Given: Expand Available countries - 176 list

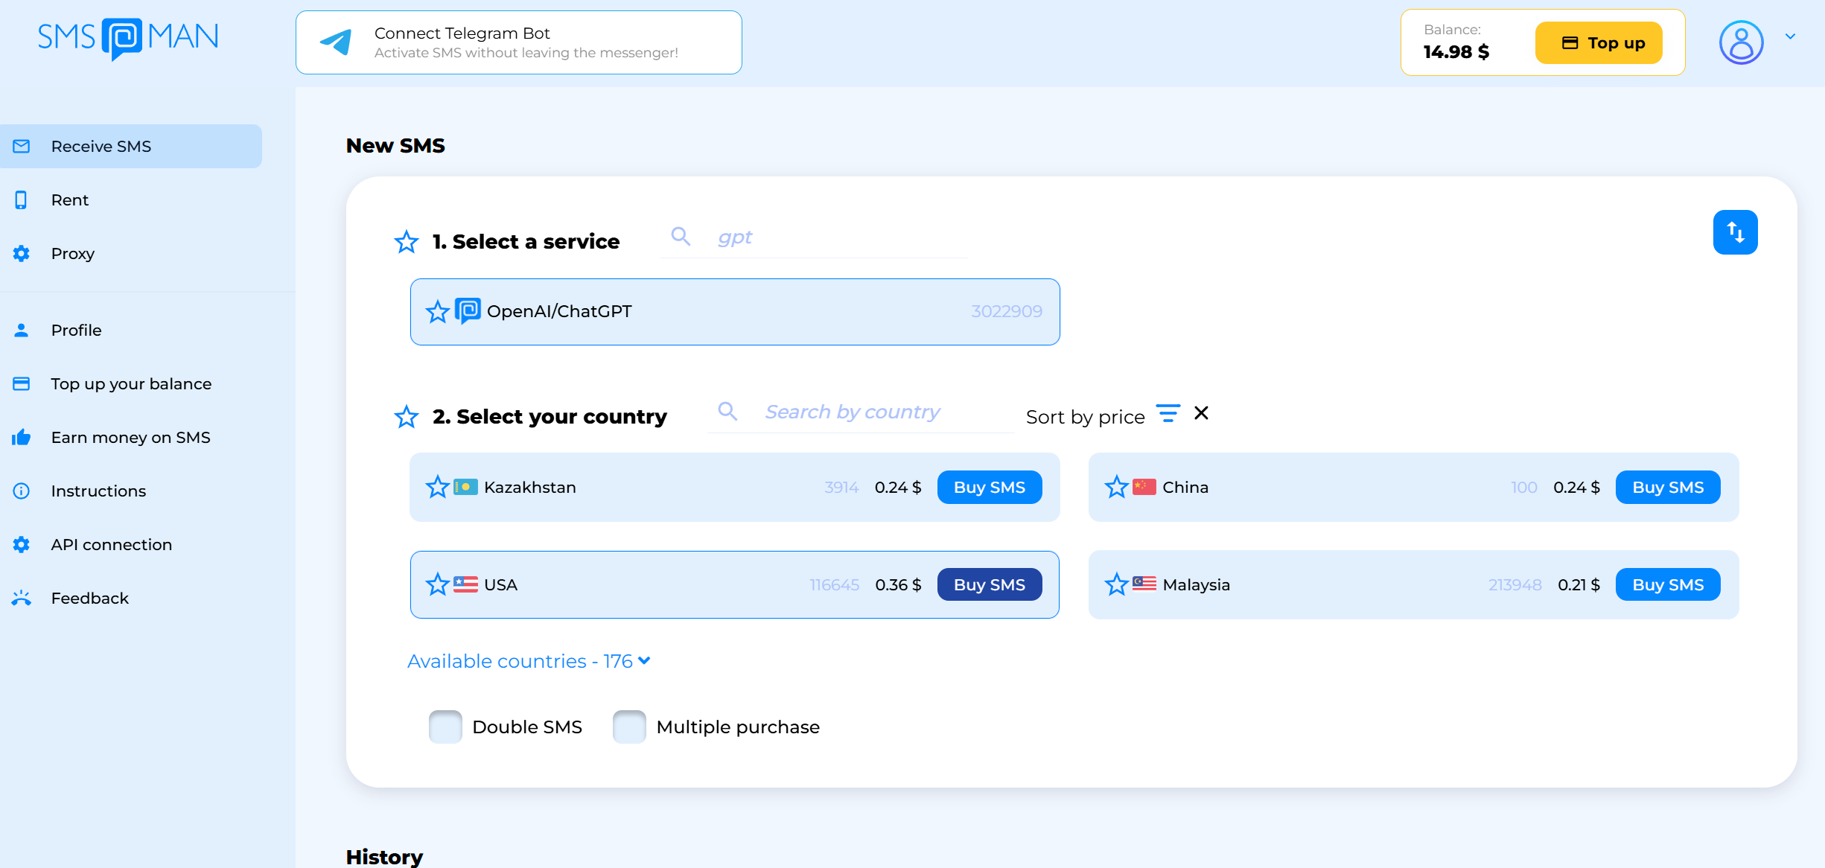Looking at the screenshot, I should pos(529,661).
